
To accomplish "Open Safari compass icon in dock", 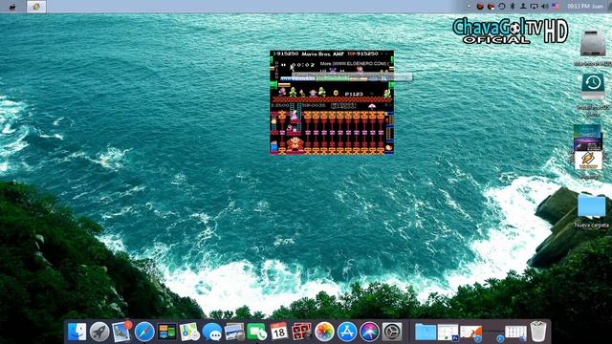I will (x=144, y=332).
